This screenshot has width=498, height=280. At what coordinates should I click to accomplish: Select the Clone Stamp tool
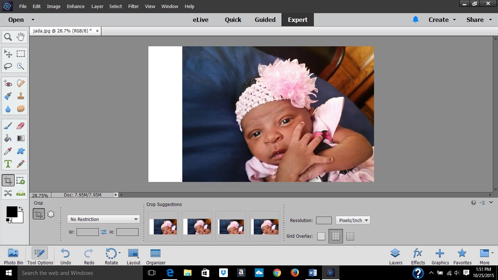21,96
